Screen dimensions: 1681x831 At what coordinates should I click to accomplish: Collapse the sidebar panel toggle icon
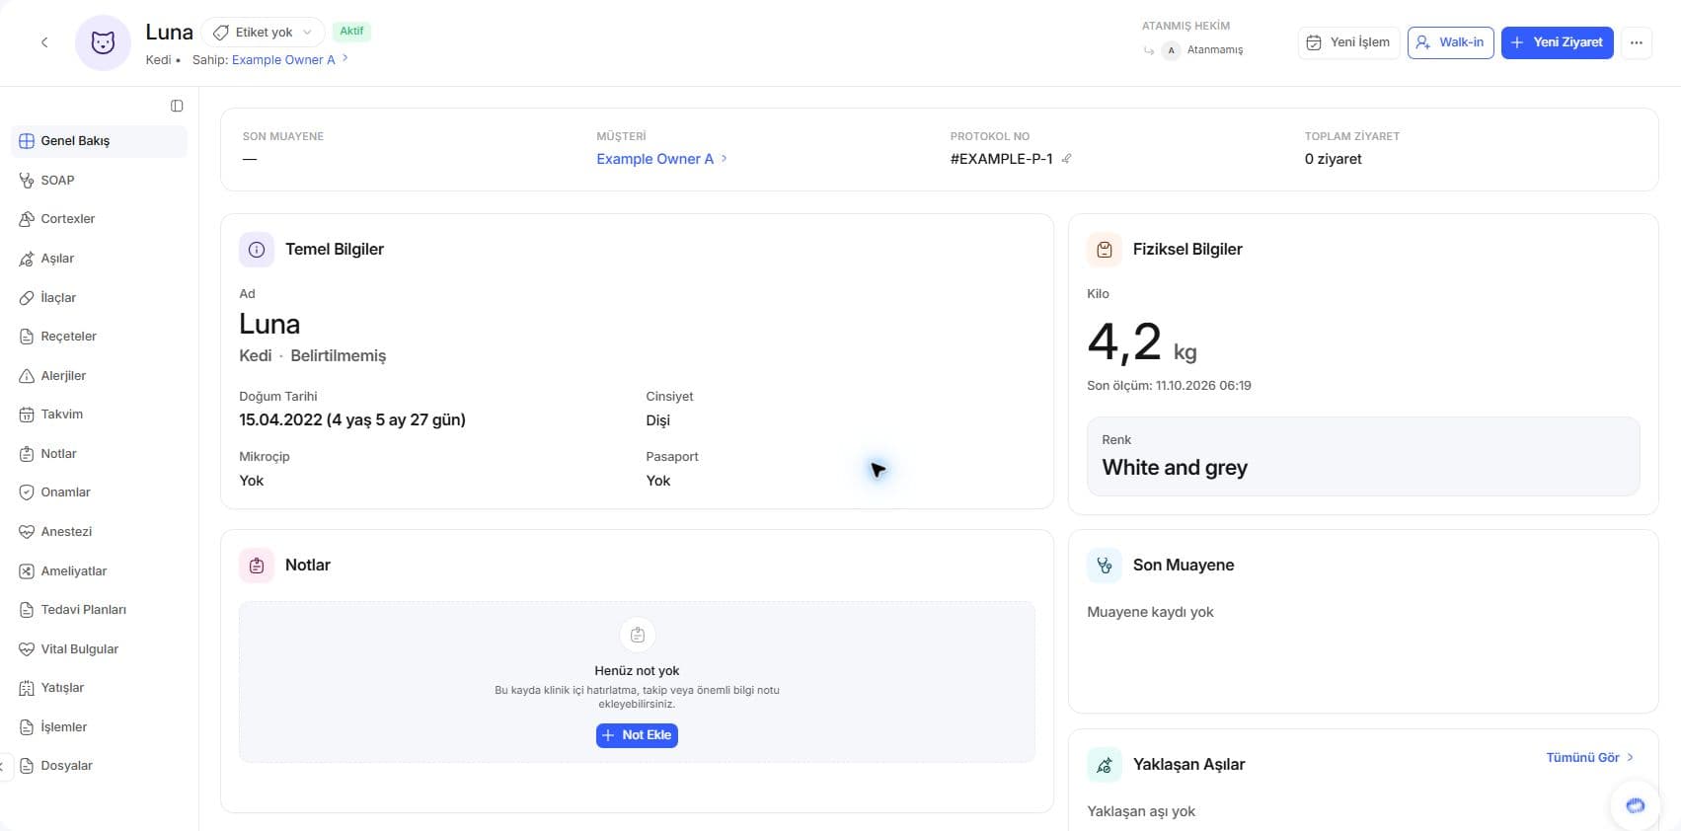[177, 106]
